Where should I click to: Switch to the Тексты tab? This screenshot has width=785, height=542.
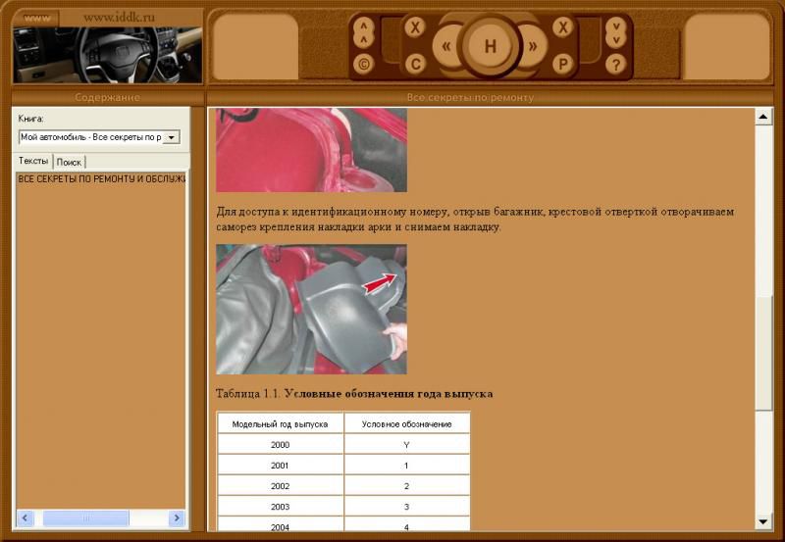(x=33, y=161)
